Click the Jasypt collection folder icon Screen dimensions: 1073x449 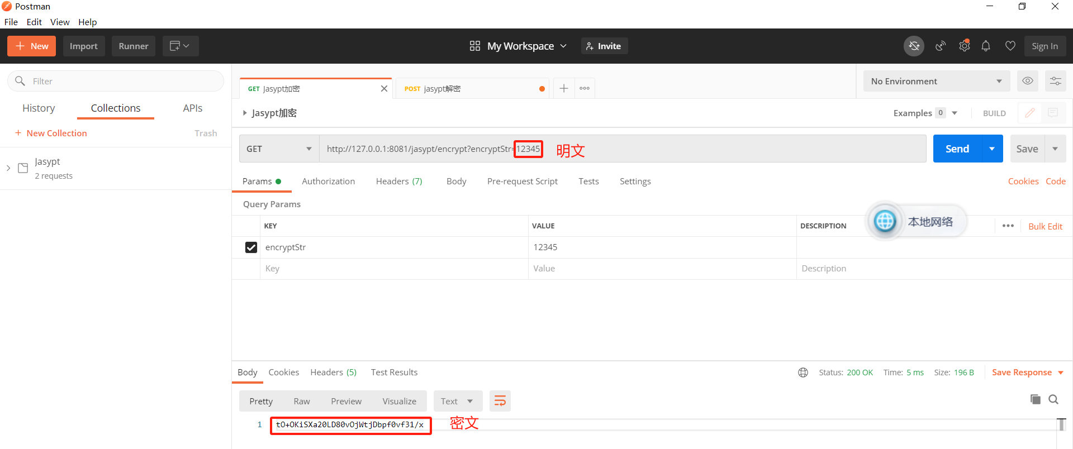[23, 168]
